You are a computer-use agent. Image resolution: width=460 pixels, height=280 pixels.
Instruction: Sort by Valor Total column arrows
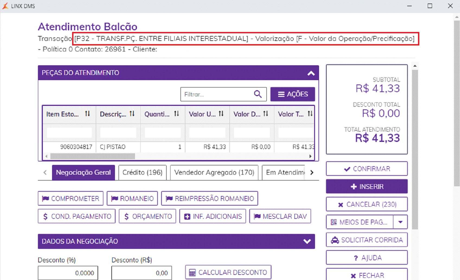pos(310,114)
